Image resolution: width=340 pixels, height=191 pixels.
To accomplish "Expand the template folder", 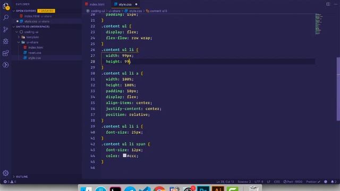I will (x=19, y=37).
